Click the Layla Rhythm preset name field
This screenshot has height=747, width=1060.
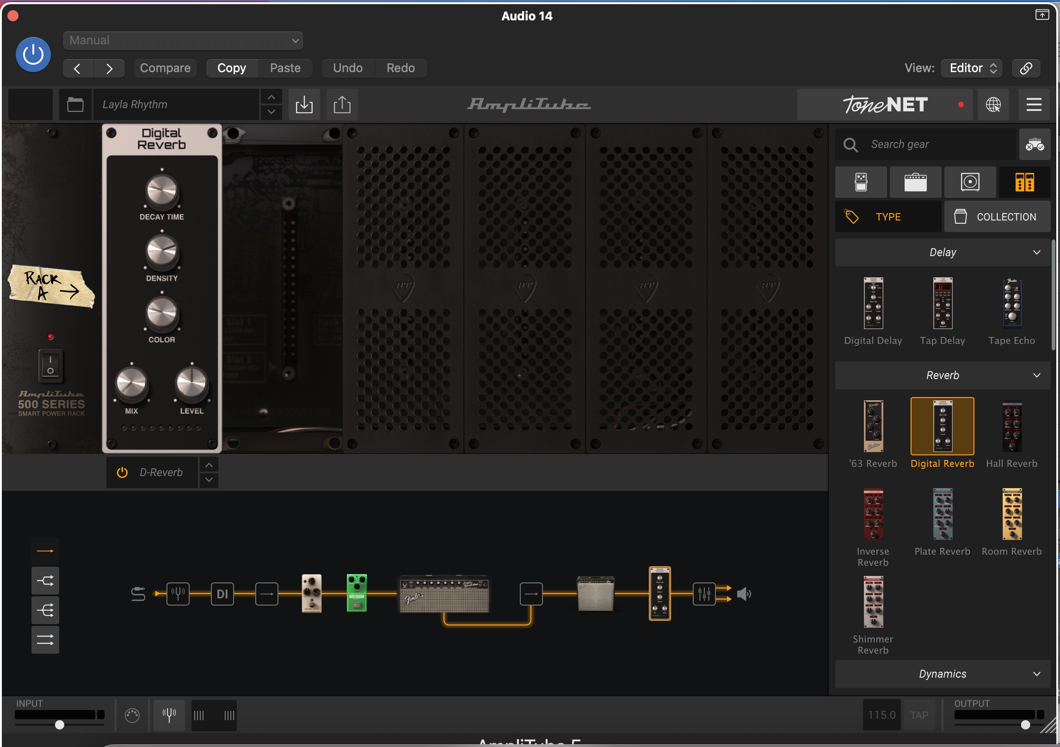pos(176,104)
